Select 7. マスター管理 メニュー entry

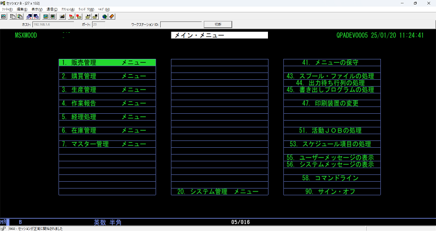107,144
